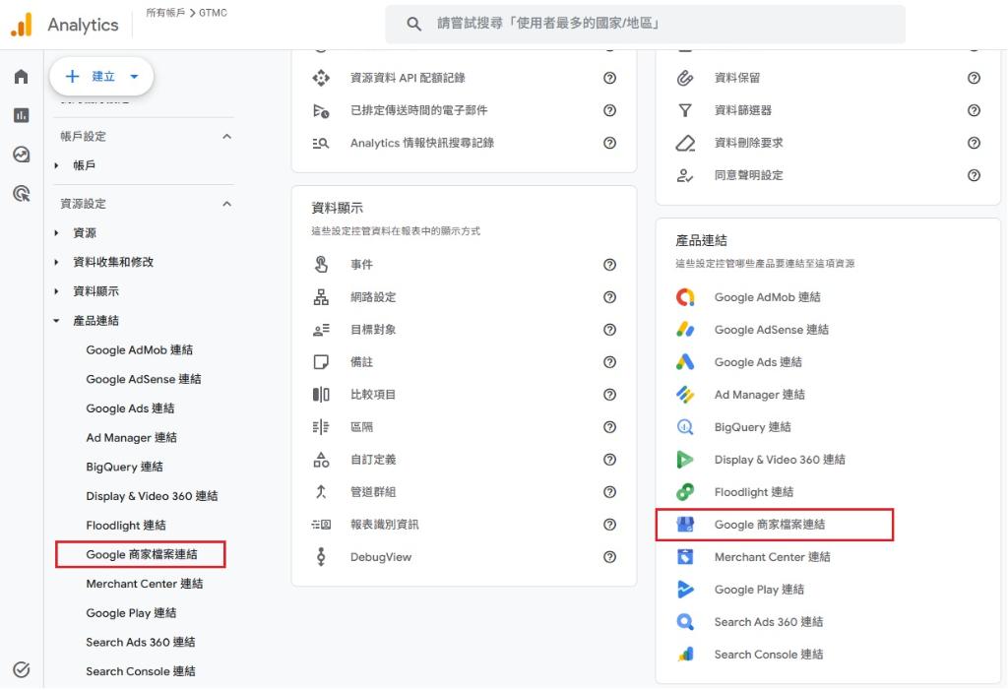
Task: Open Ad Manager 連結 in the sidebar
Action: point(131,437)
